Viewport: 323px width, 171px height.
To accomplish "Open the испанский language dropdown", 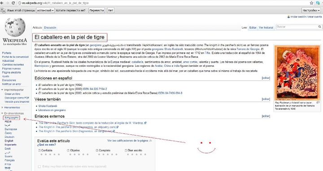I will [x=45, y=10].
